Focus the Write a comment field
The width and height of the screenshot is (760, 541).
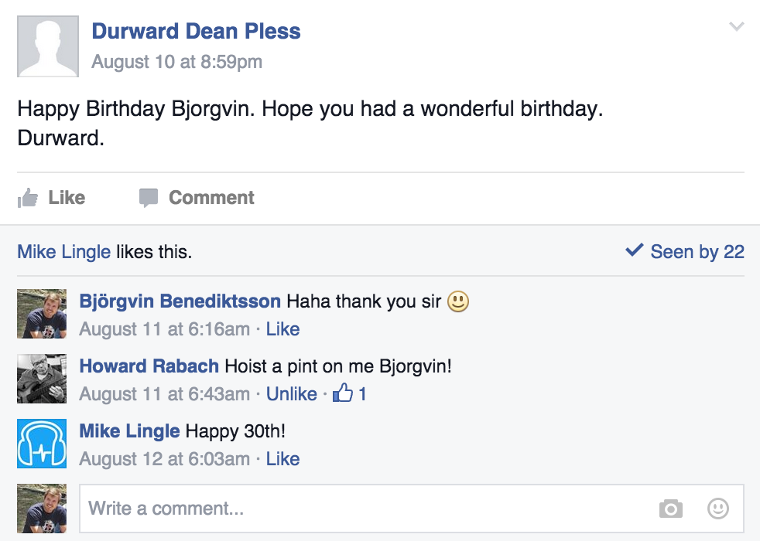[x=364, y=509]
